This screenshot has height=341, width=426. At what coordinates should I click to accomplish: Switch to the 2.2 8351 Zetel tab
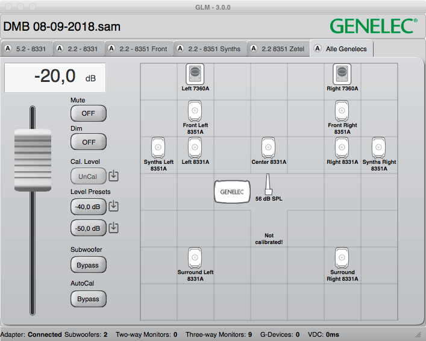pos(278,49)
